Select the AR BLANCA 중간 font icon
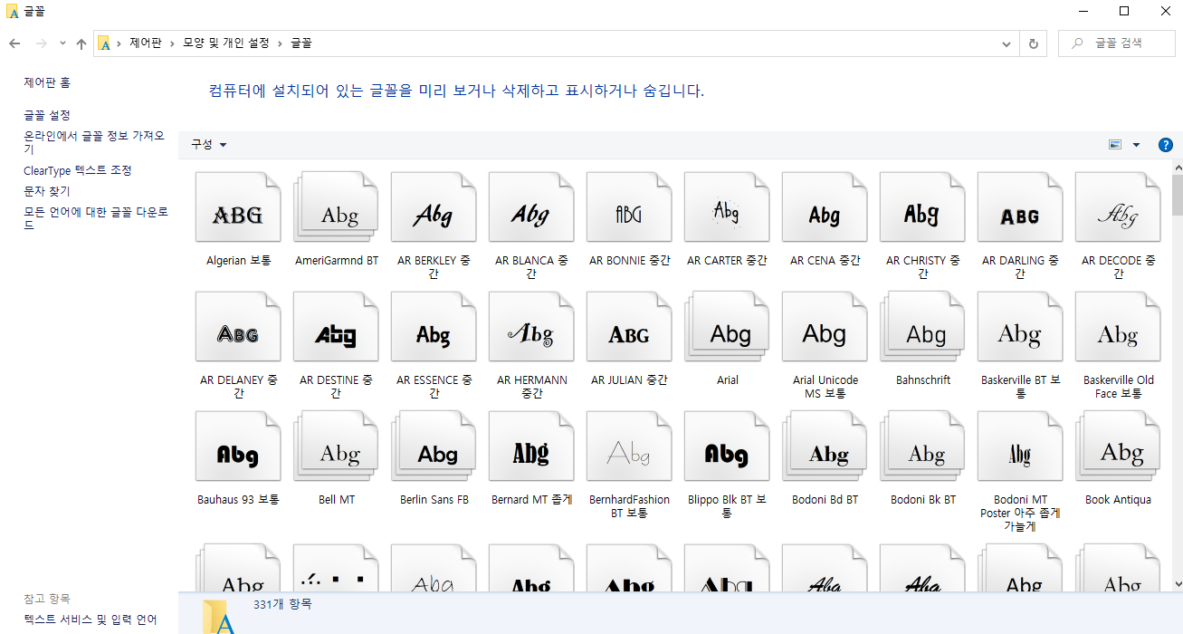 click(531, 207)
